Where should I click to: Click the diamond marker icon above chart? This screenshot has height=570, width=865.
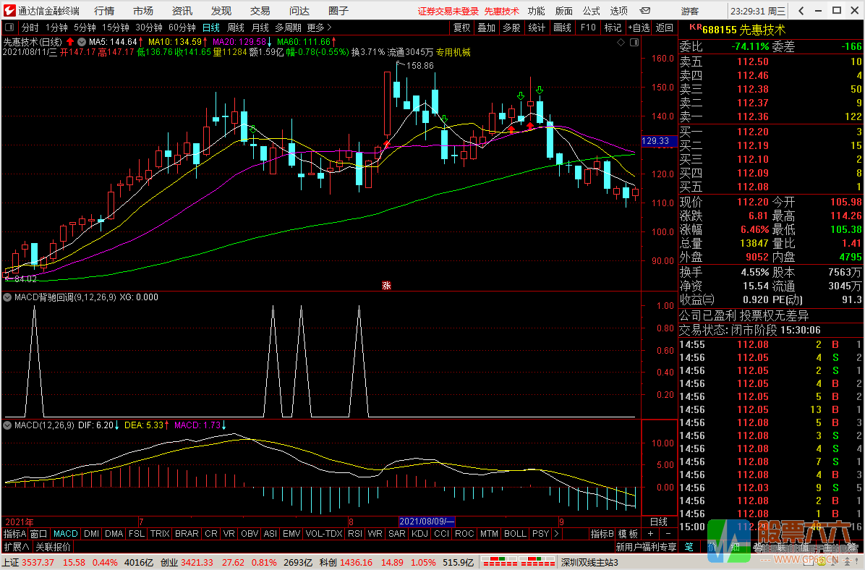[x=621, y=42]
